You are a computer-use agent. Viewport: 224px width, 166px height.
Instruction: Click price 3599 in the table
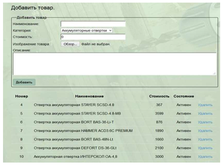point(159,114)
